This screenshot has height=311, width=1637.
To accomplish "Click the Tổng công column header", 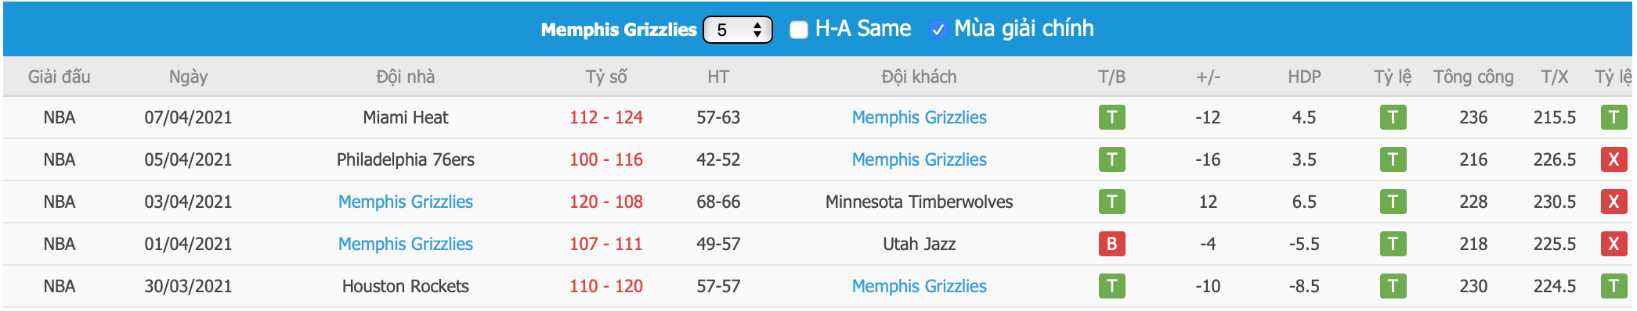I will tap(1473, 77).
